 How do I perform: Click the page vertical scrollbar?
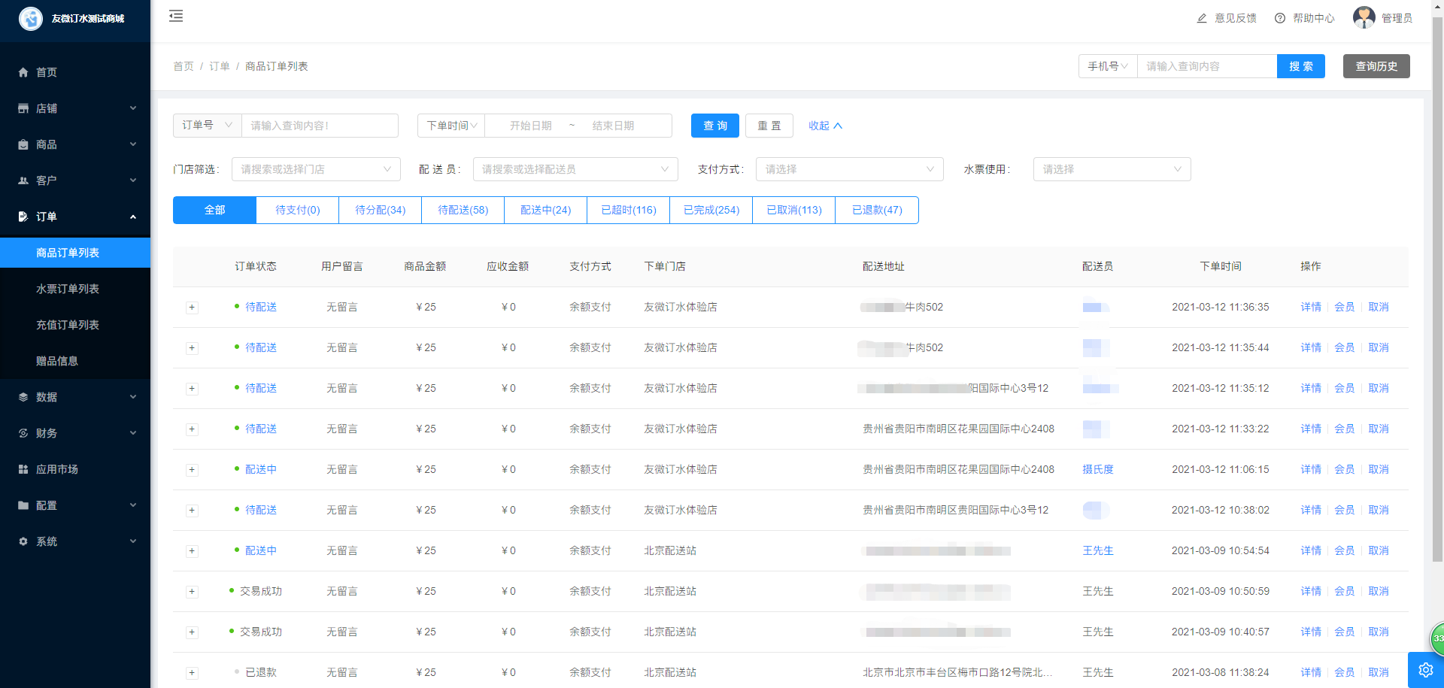click(x=1437, y=289)
